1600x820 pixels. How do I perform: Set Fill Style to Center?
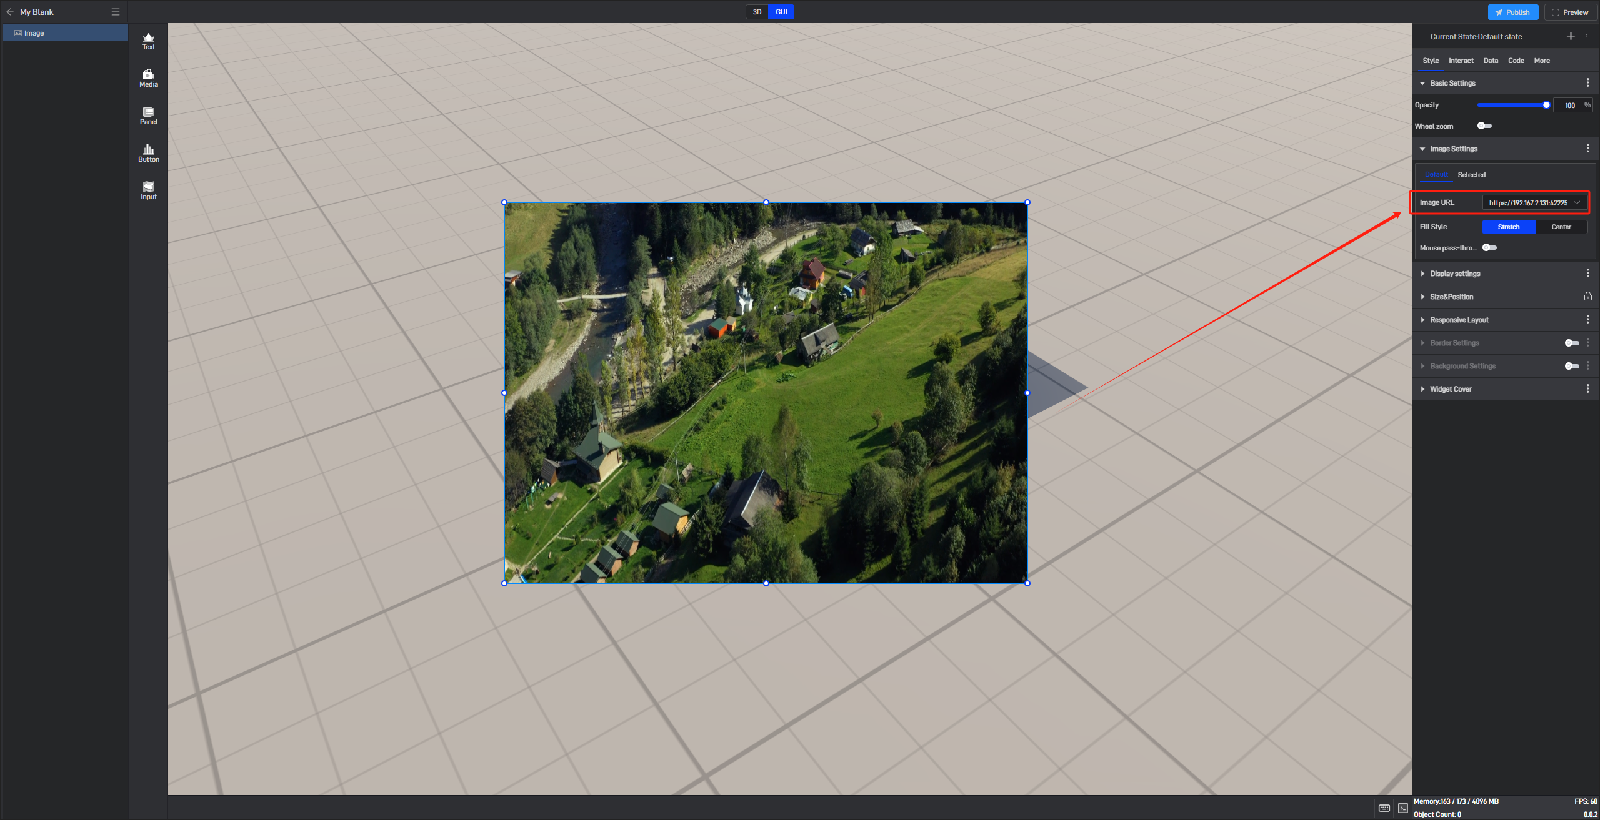coord(1561,227)
